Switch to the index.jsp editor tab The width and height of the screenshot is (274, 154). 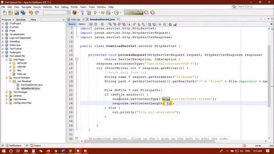point(75,19)
